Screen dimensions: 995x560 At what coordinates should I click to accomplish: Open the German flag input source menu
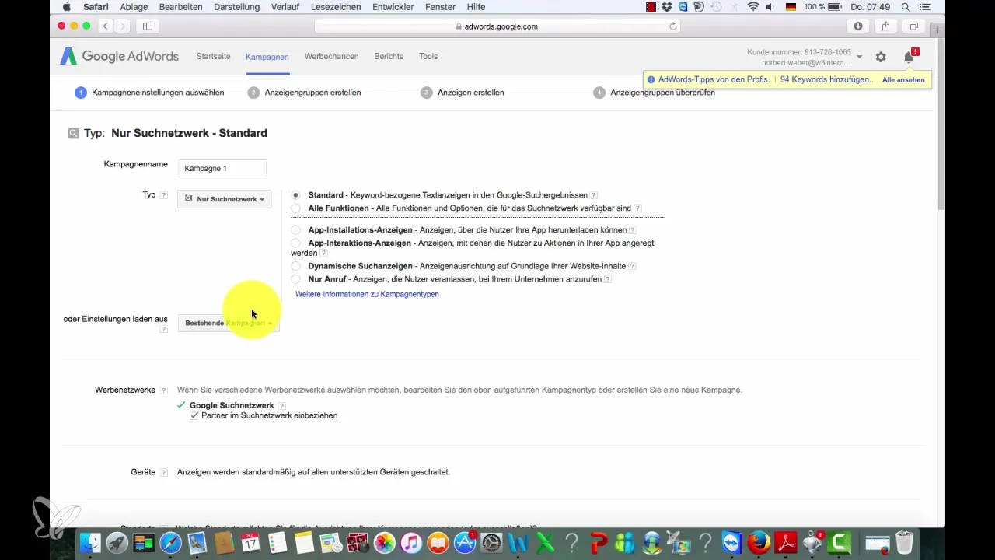[x=791, y=7]
